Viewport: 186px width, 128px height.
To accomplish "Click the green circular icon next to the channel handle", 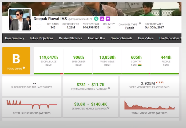I will tap(96, 19).
